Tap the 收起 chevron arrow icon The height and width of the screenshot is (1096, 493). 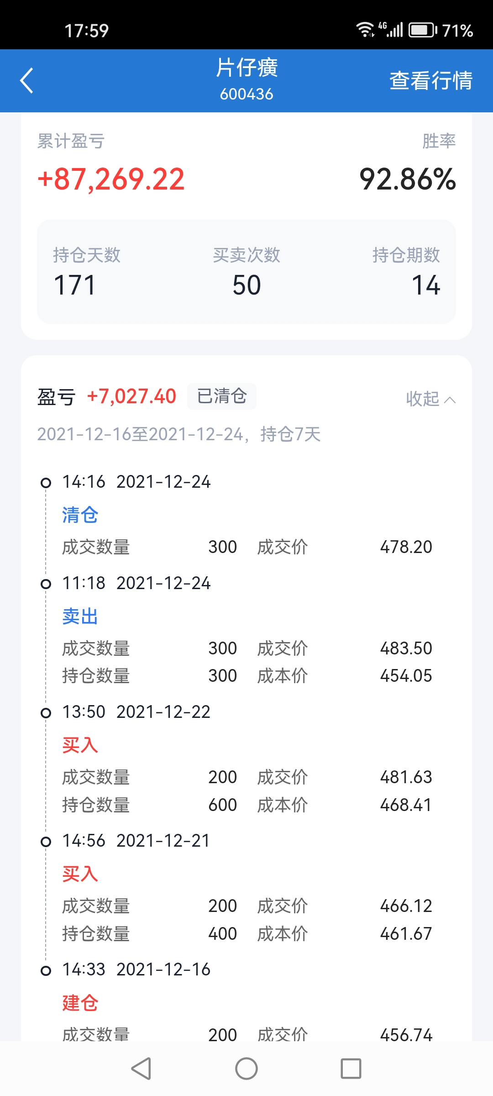pyautogui.click(x=450, y=400)
